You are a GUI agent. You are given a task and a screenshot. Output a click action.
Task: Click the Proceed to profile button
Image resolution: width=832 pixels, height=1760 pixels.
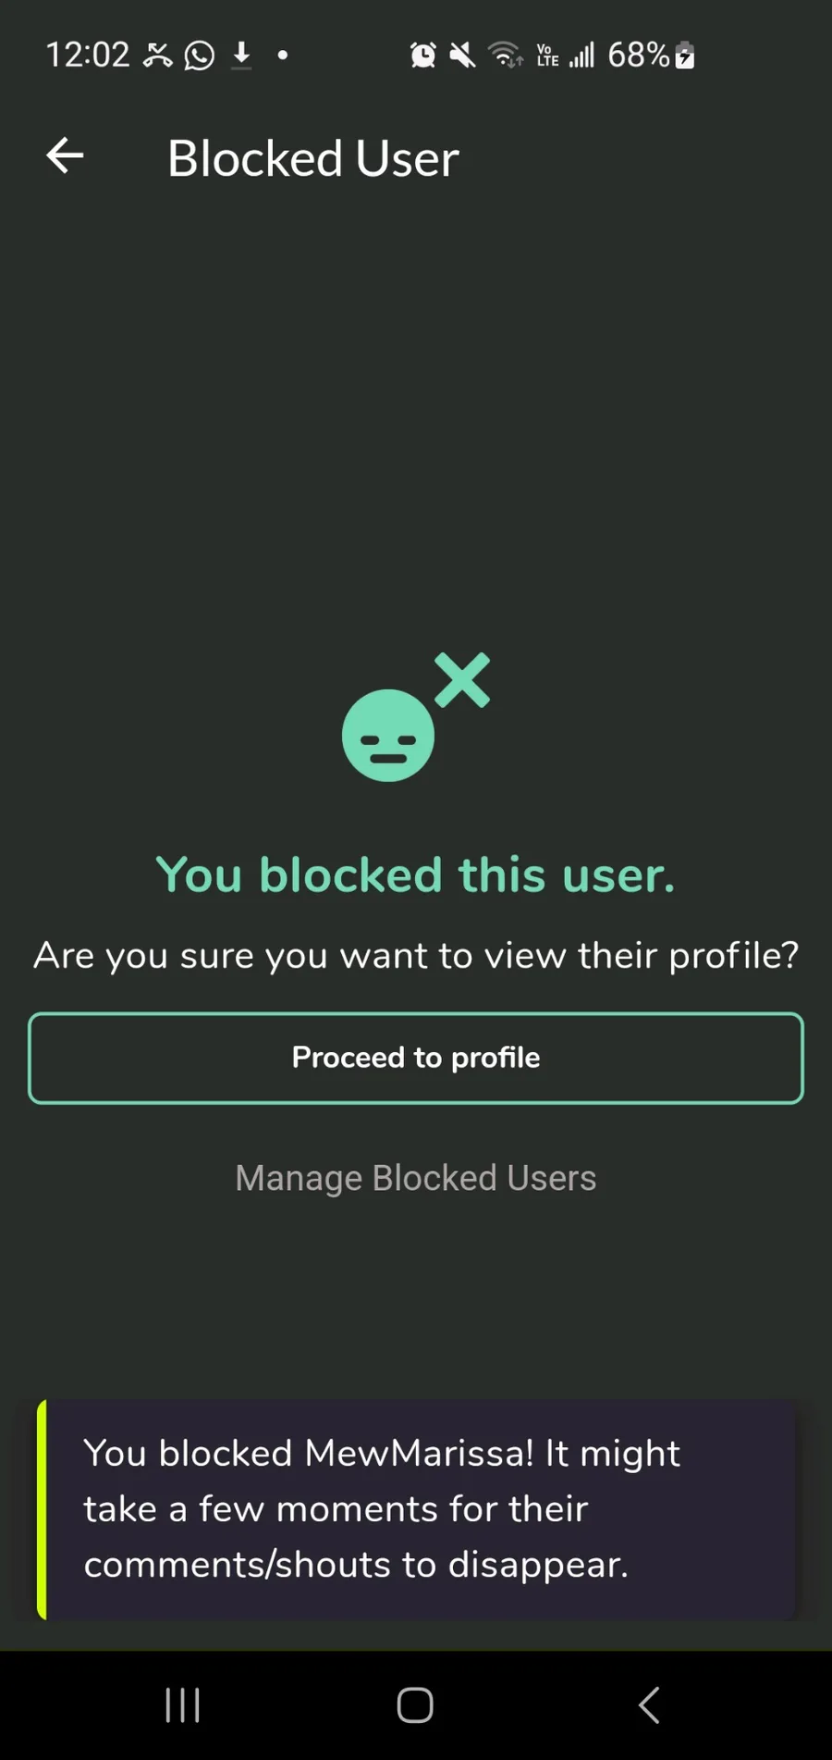pos(416,1058)
